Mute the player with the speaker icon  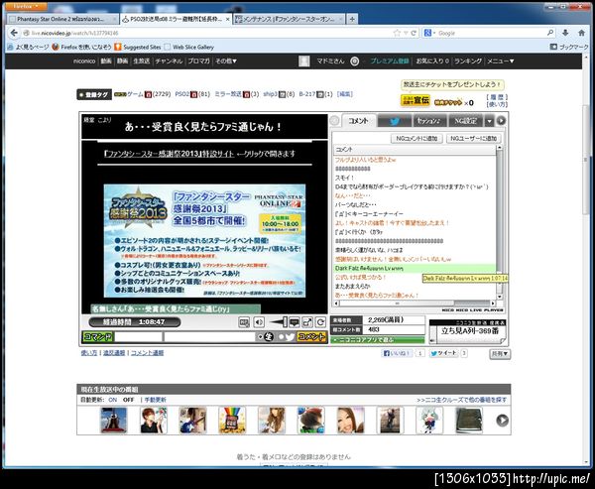tap(259, 322)
